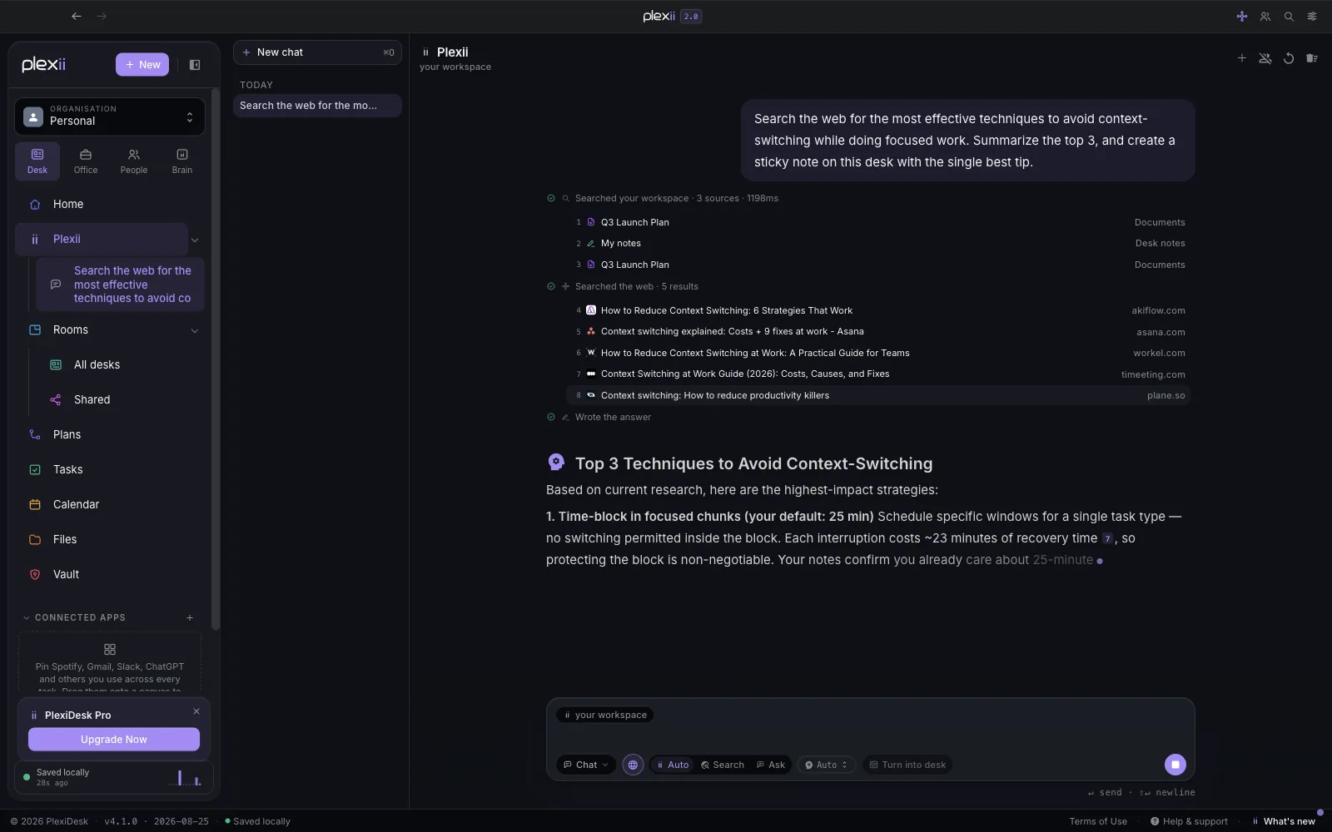
Task: Collapse the Plexii section chevron
Action: coord(195,240)
